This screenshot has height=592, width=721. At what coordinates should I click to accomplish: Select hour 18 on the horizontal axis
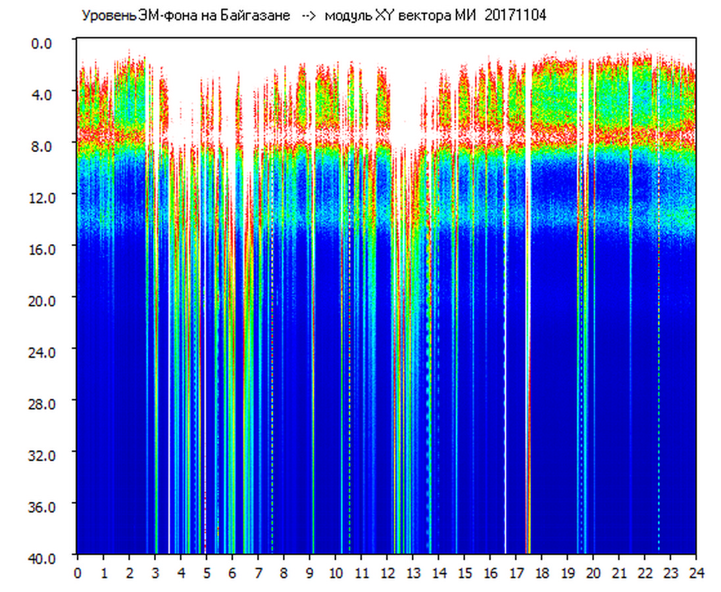[541, 573]
